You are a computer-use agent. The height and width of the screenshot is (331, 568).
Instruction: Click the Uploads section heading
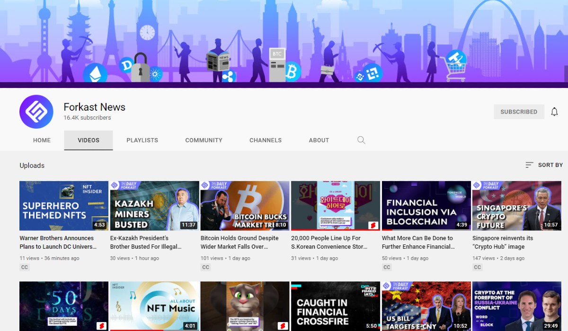pyautogui.click(x=32, y=165)
